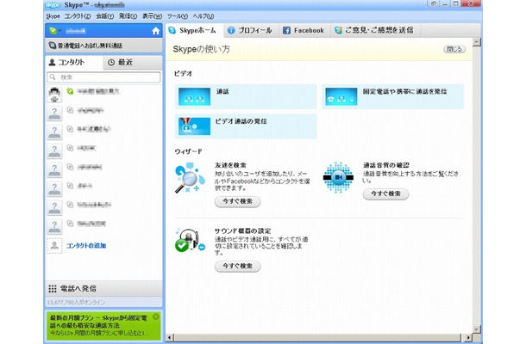This screenshot has height=344, width=526.
Task: Click the vertical scrollbar down arrow
Action: tap(476, 329)
